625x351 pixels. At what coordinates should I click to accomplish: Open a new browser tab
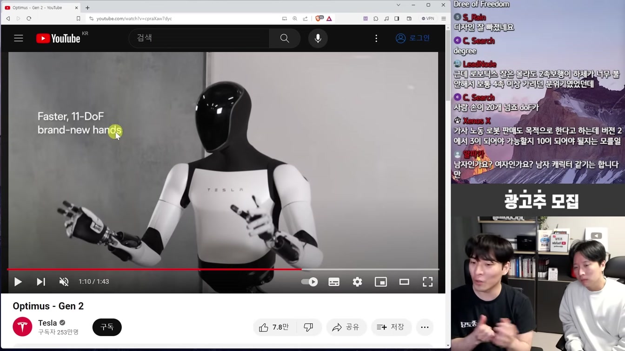pyautogui.click(x=87, y=7)
